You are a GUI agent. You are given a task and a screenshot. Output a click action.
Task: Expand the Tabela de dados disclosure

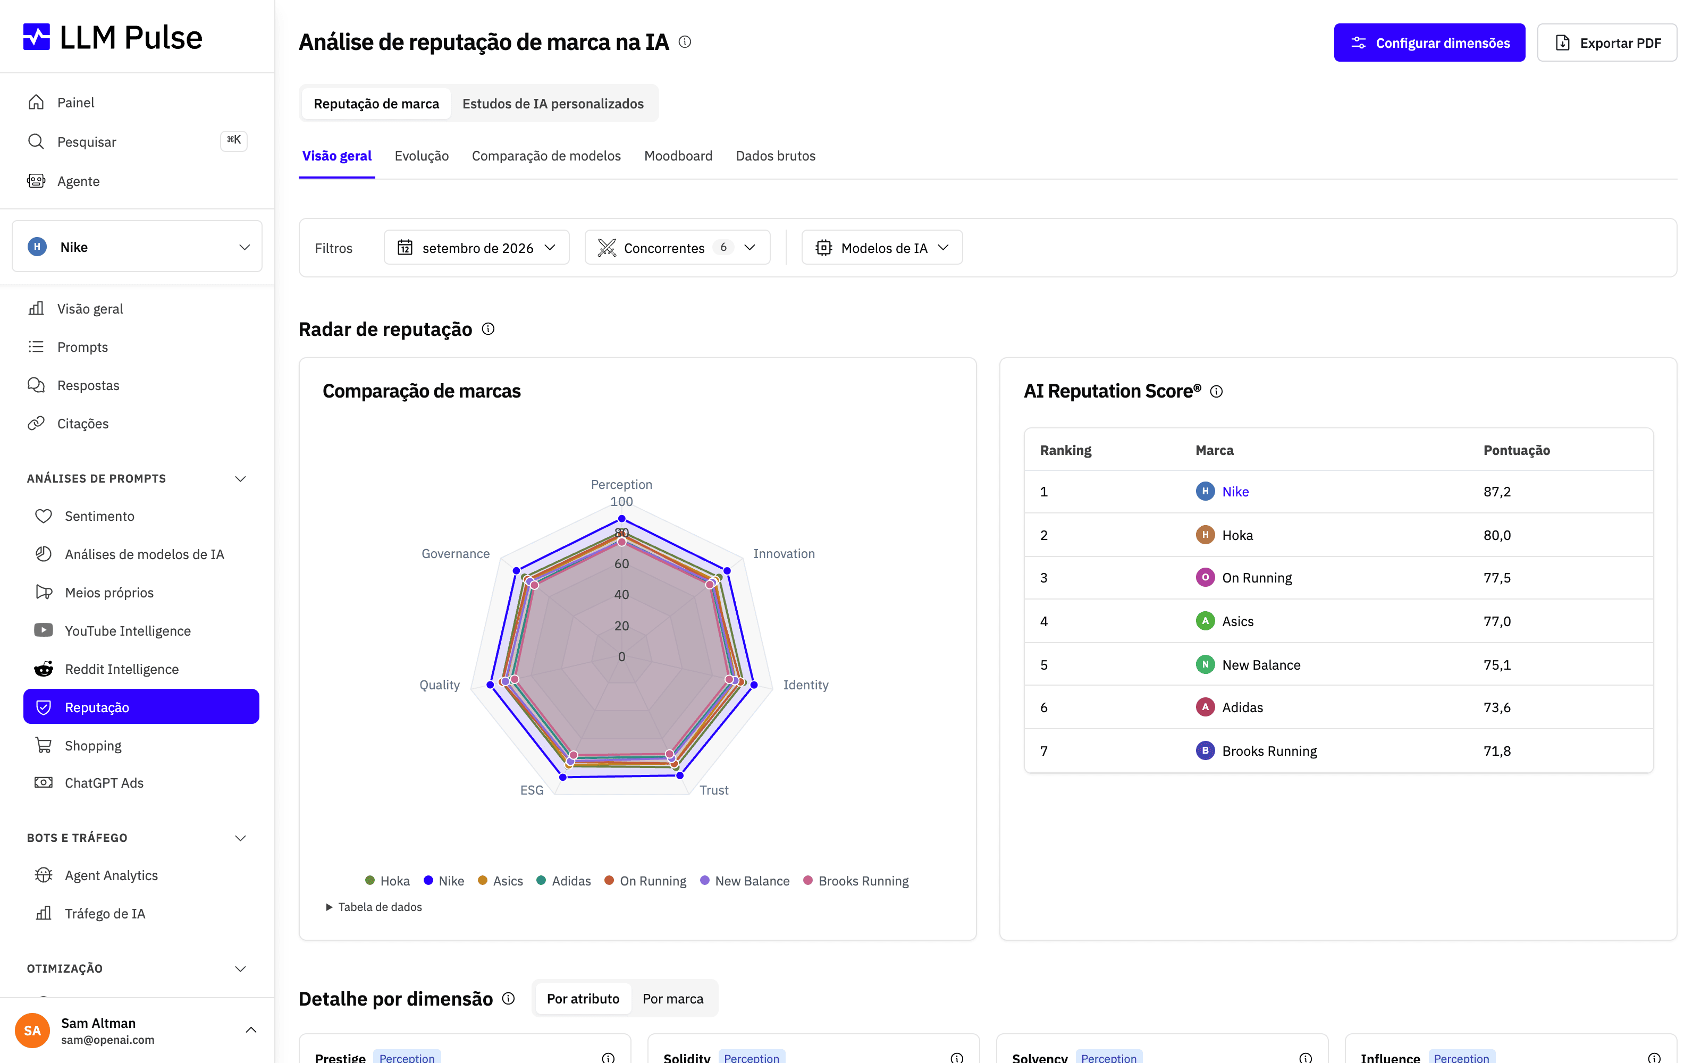(x=373, y=907)
